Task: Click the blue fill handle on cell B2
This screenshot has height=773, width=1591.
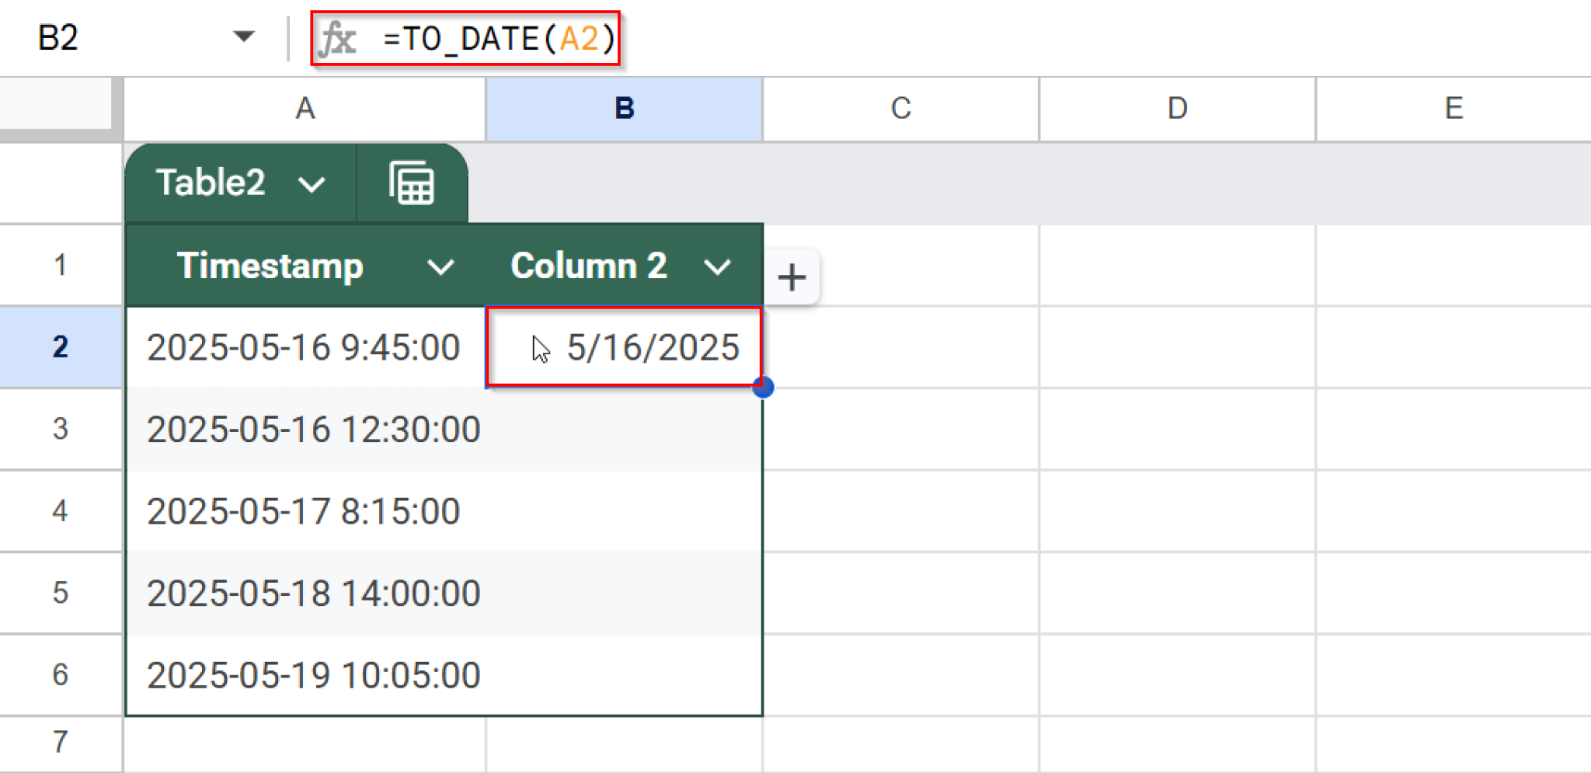Action: coord(764,387)
